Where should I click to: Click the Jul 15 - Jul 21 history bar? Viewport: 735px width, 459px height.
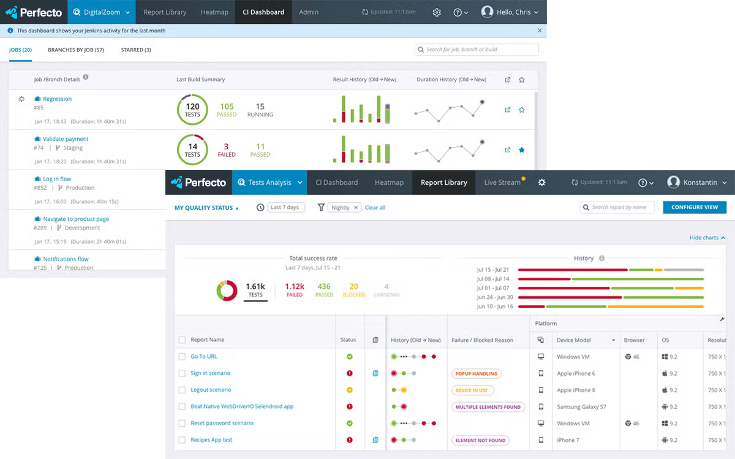click(x=611, y=270)
